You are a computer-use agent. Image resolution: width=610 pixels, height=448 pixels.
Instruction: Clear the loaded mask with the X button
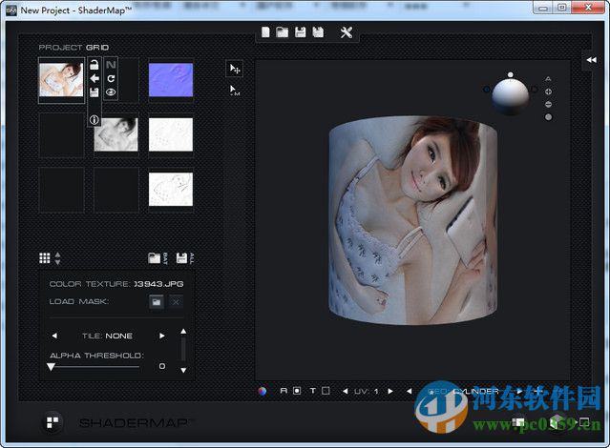176,302
